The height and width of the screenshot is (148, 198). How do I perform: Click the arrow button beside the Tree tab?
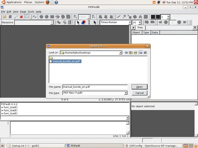(133, 27)
